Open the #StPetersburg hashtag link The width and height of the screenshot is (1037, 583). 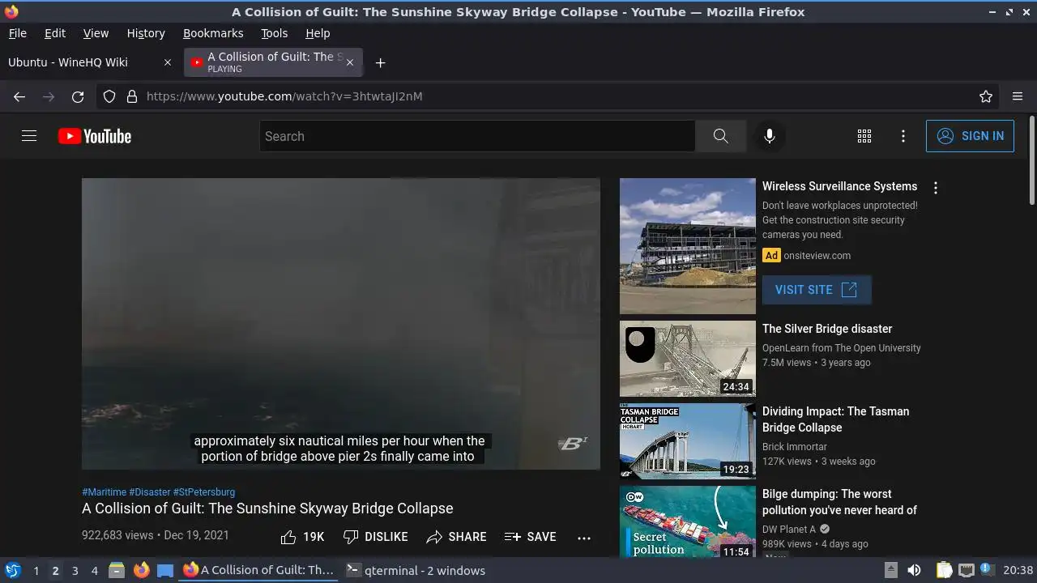(x=204, y=492)
